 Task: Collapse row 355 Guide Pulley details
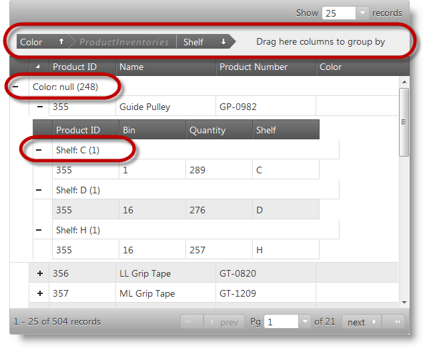pos(40,107)
